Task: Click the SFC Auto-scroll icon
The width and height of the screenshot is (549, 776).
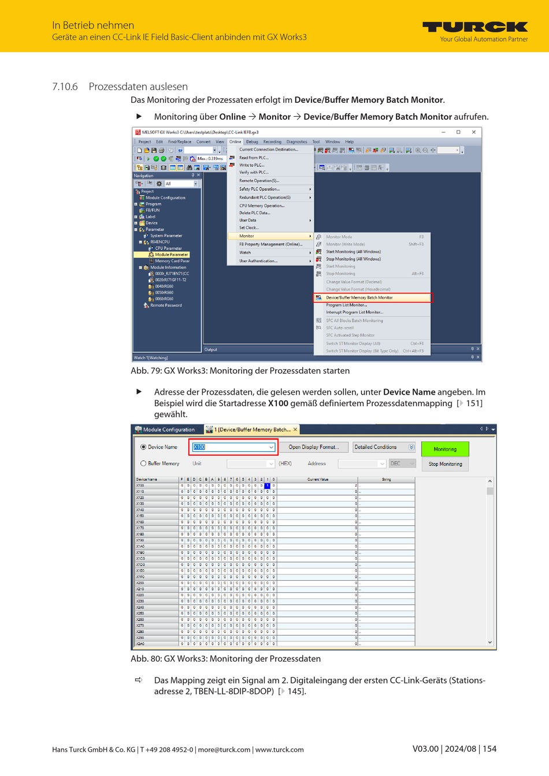Action: click(318, 328)
